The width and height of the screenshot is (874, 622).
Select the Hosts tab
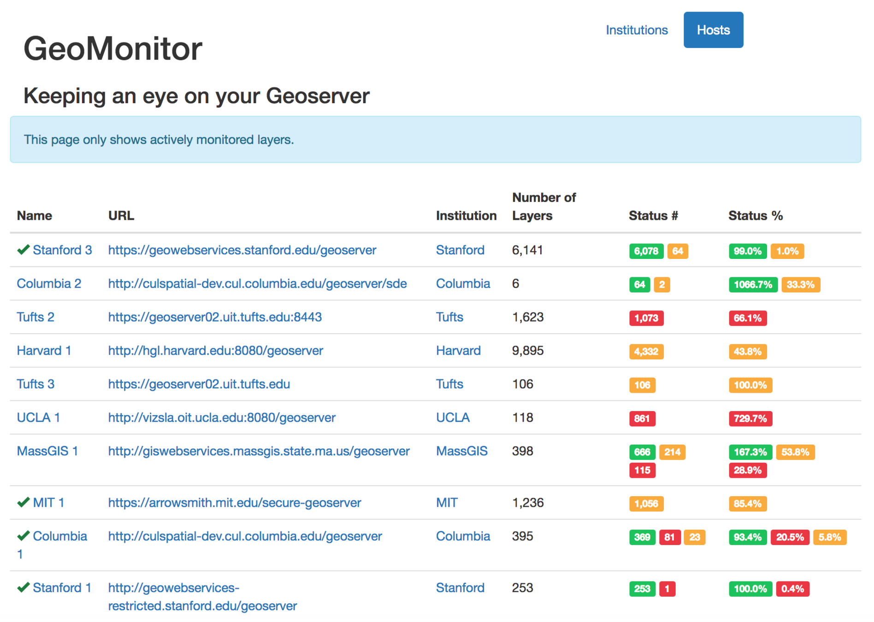[713, 30]
